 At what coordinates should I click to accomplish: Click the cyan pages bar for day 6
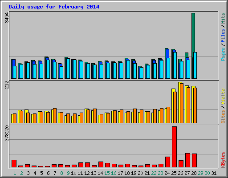(x=48, y=69)
